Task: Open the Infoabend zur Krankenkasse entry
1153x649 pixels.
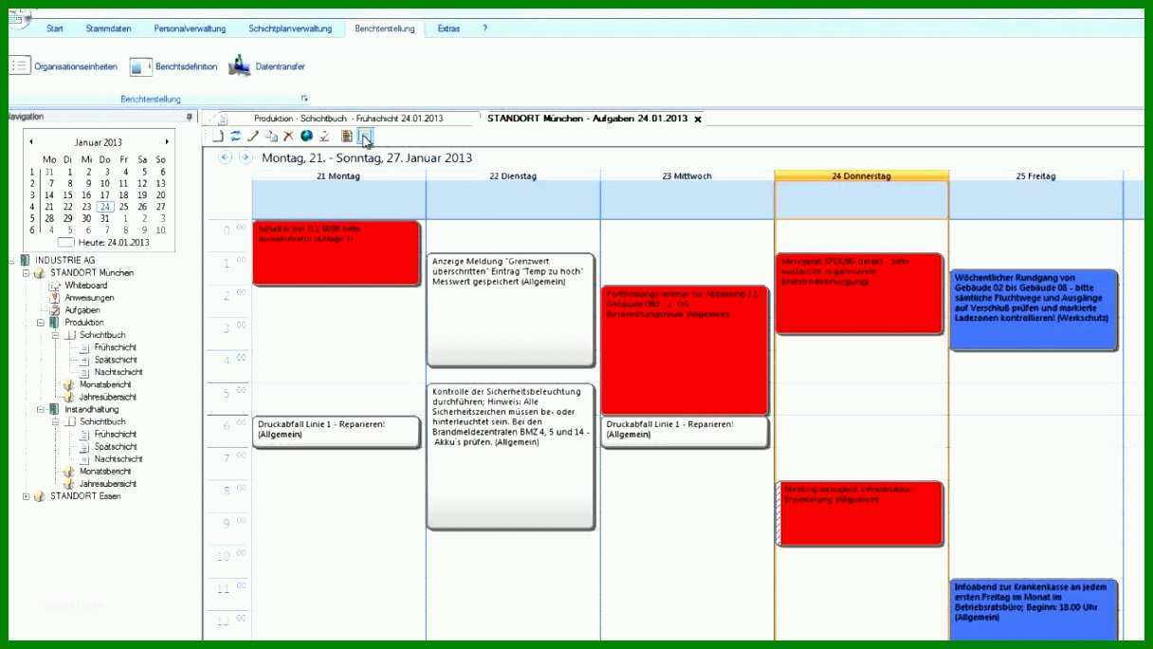Action: click(x=1034, y=609)
